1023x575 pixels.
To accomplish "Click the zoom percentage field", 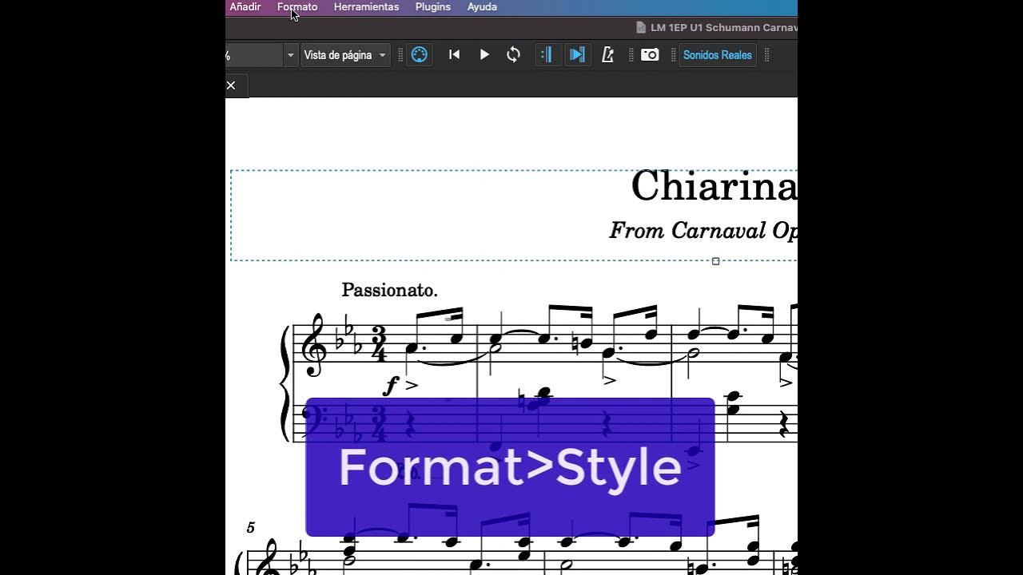I will (254, 55).
